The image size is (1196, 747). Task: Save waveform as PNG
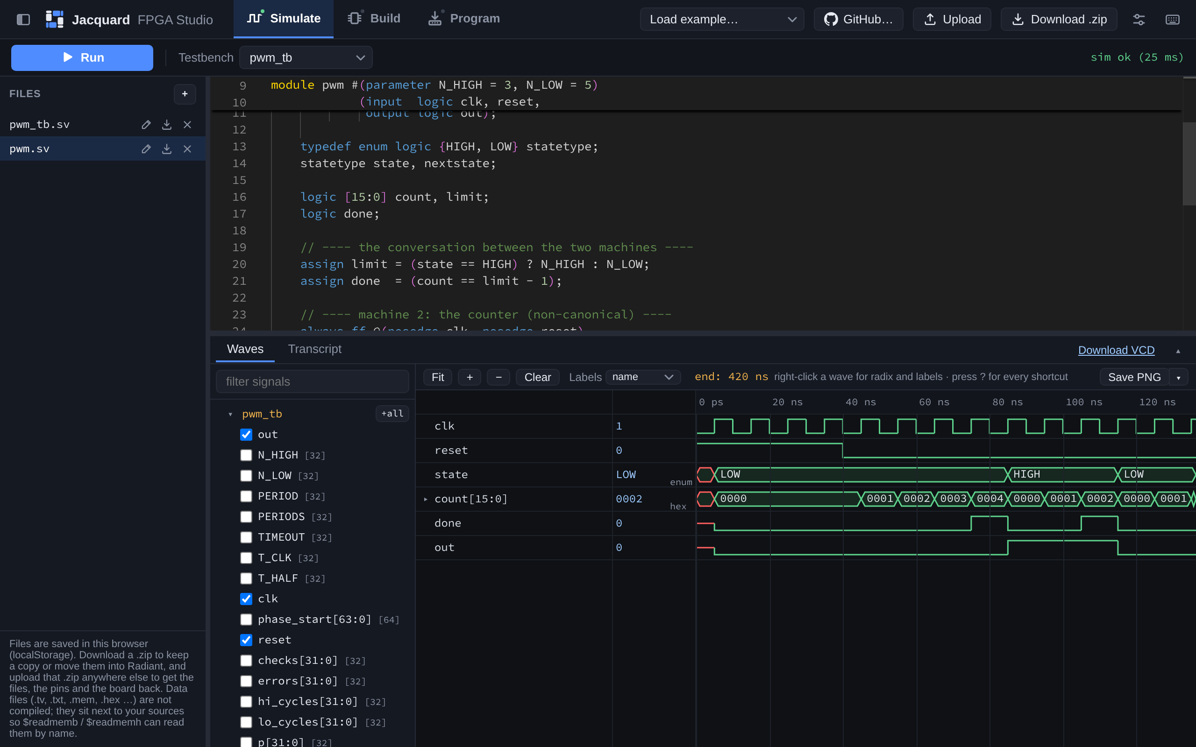click(1134, 377)
